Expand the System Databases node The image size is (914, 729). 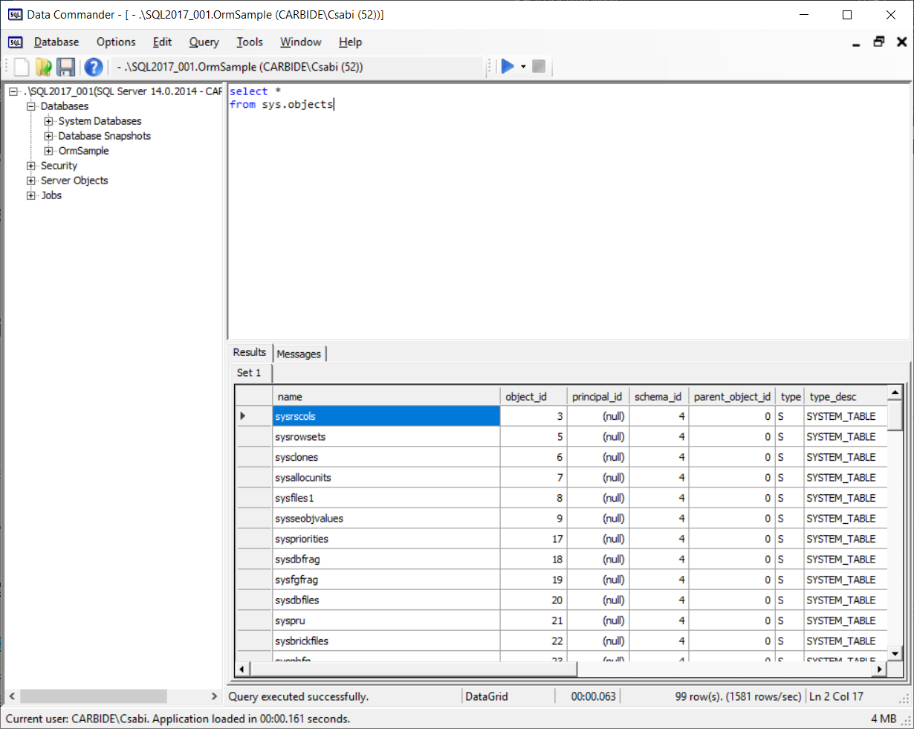49,121
